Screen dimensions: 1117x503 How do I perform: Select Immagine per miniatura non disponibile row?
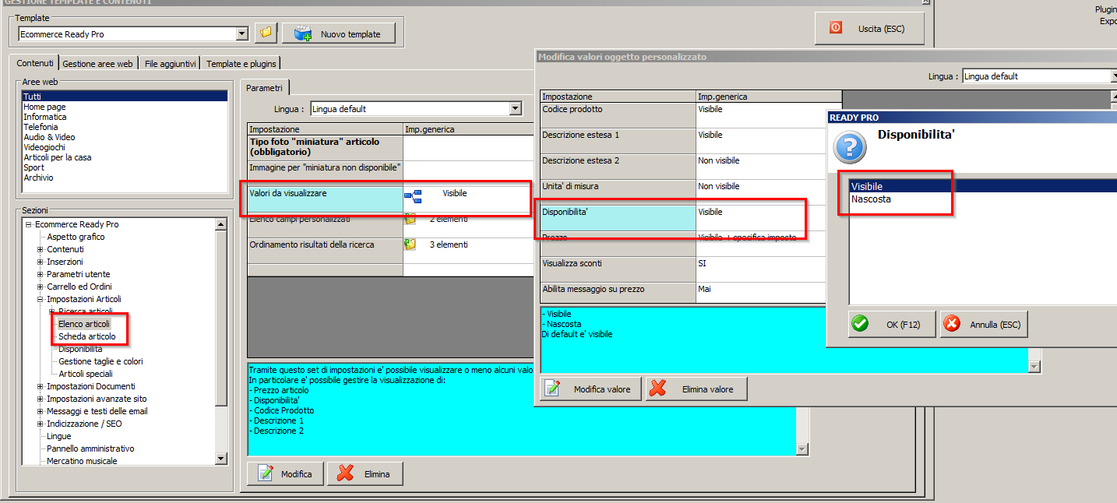click(389, 170)
